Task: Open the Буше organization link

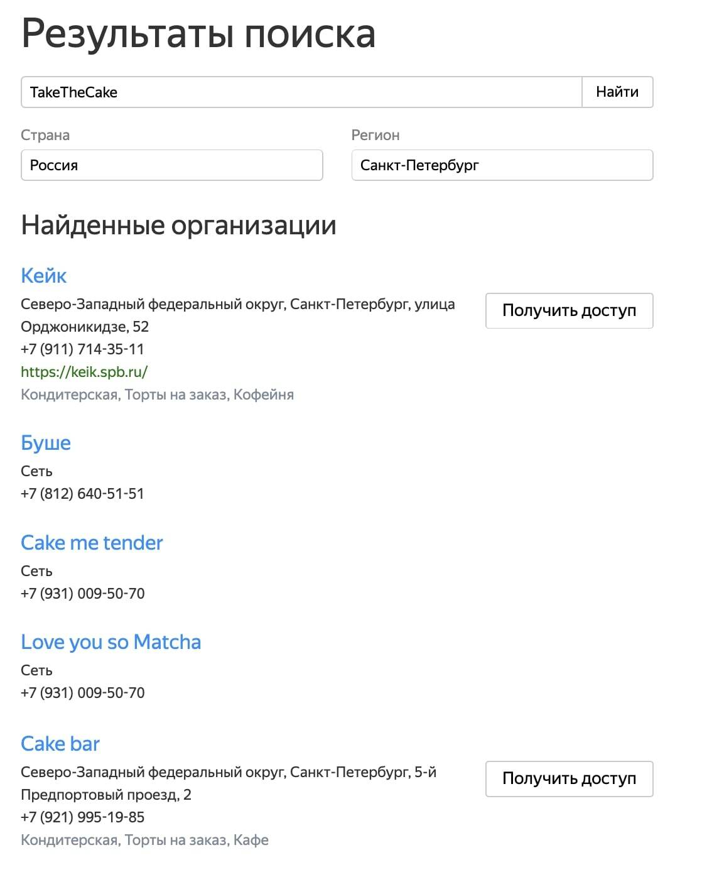Action: (46, 442)
